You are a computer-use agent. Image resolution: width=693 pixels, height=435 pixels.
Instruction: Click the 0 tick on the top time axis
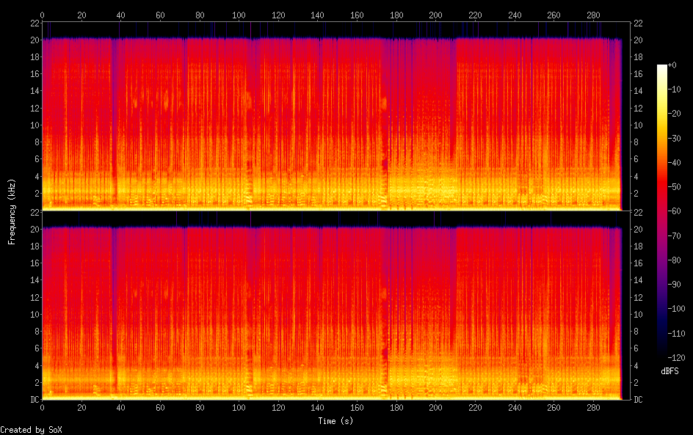pos(43,15)
